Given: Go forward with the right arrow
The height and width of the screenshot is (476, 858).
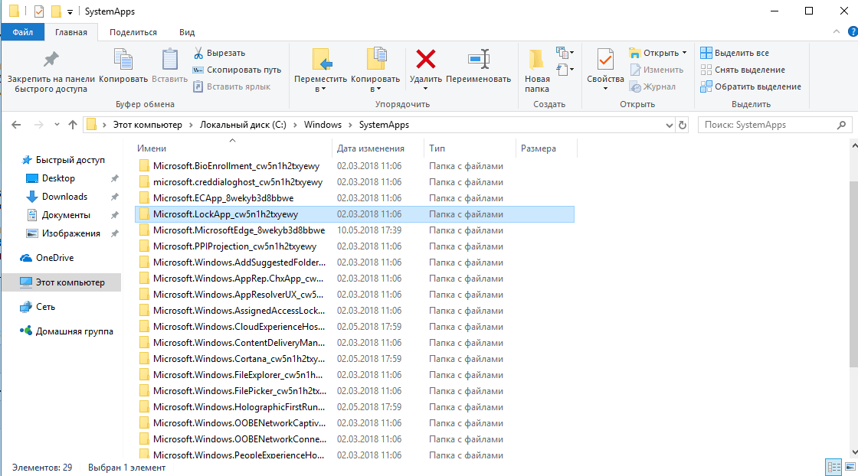Looking at the screenshot, I should coord(38,125).
